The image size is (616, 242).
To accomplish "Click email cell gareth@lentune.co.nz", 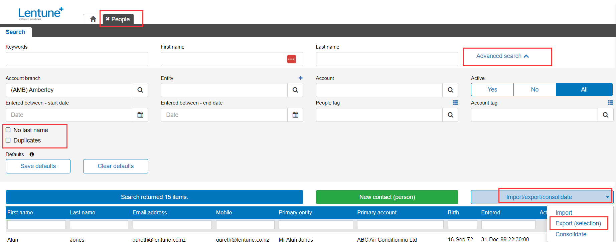I will [x=159, y=239].
